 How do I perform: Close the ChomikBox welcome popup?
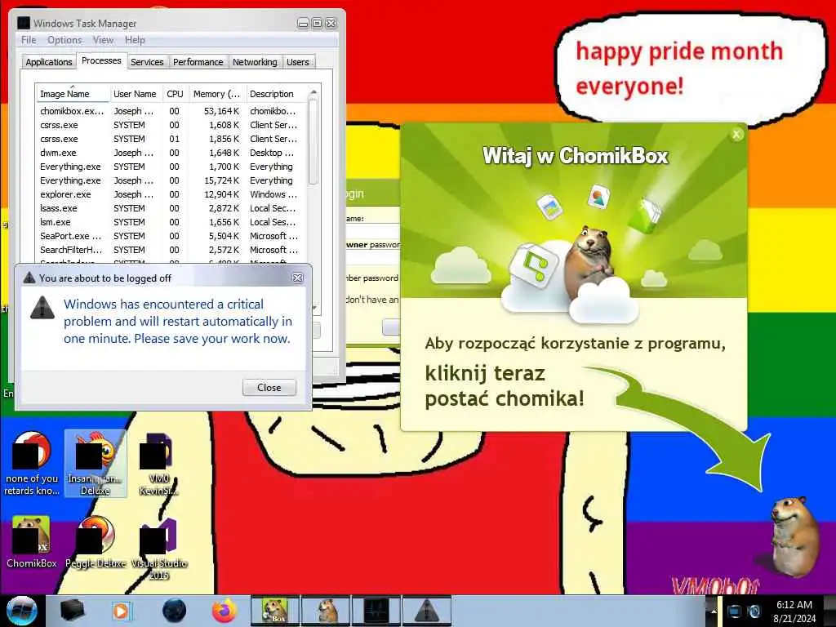pos(736,135)
